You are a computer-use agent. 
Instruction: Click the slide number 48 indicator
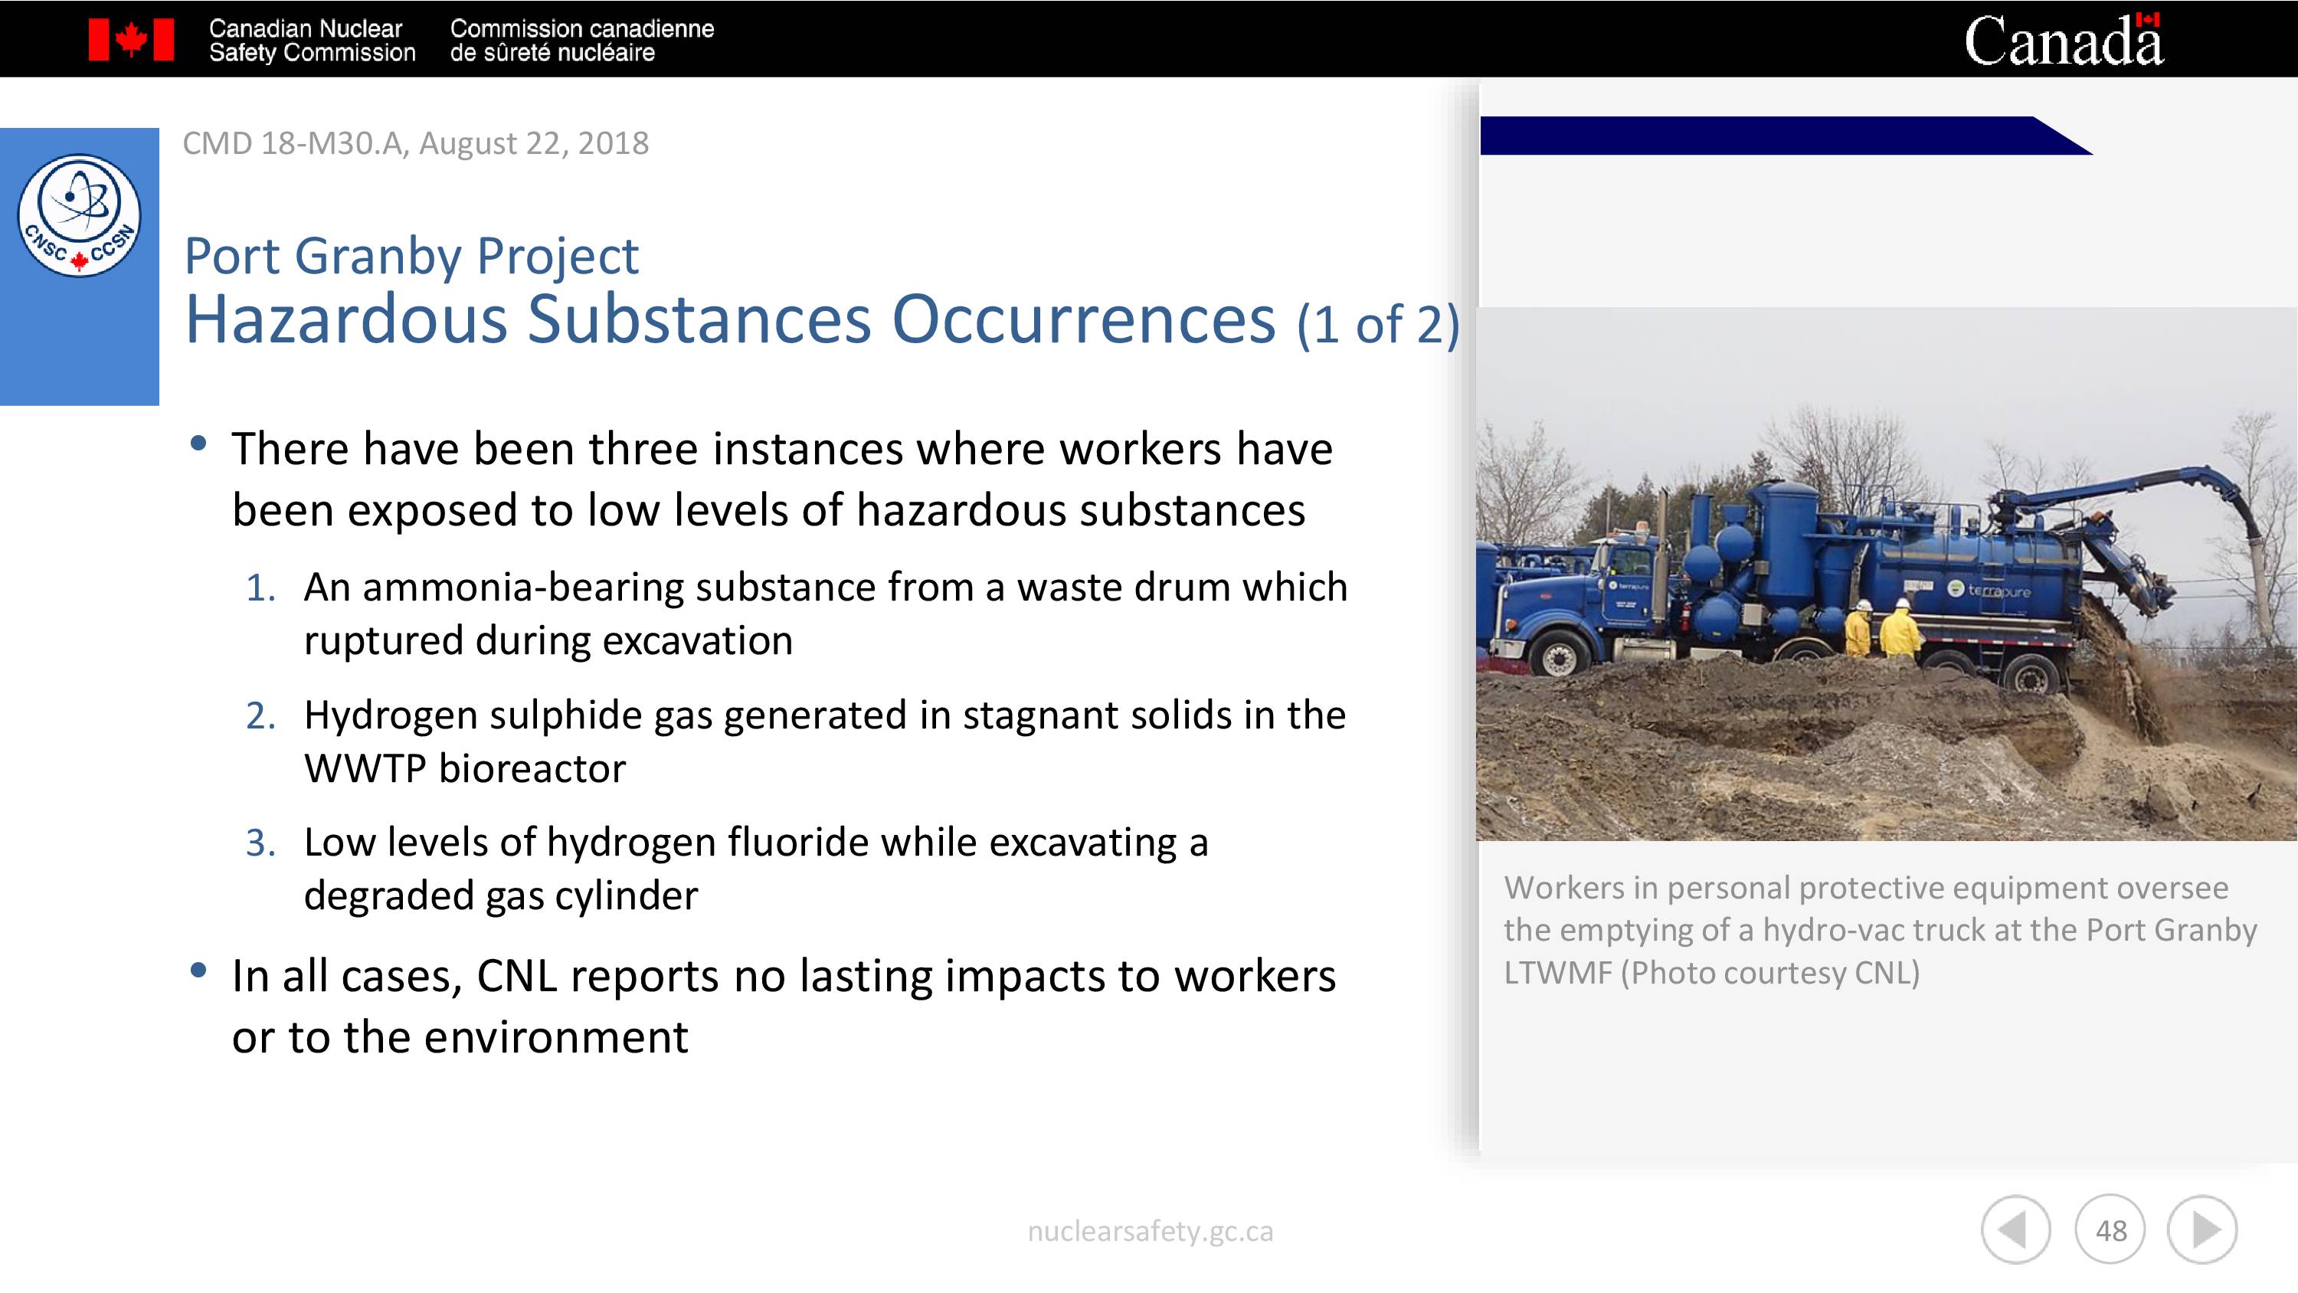tap(2110, 1229)
